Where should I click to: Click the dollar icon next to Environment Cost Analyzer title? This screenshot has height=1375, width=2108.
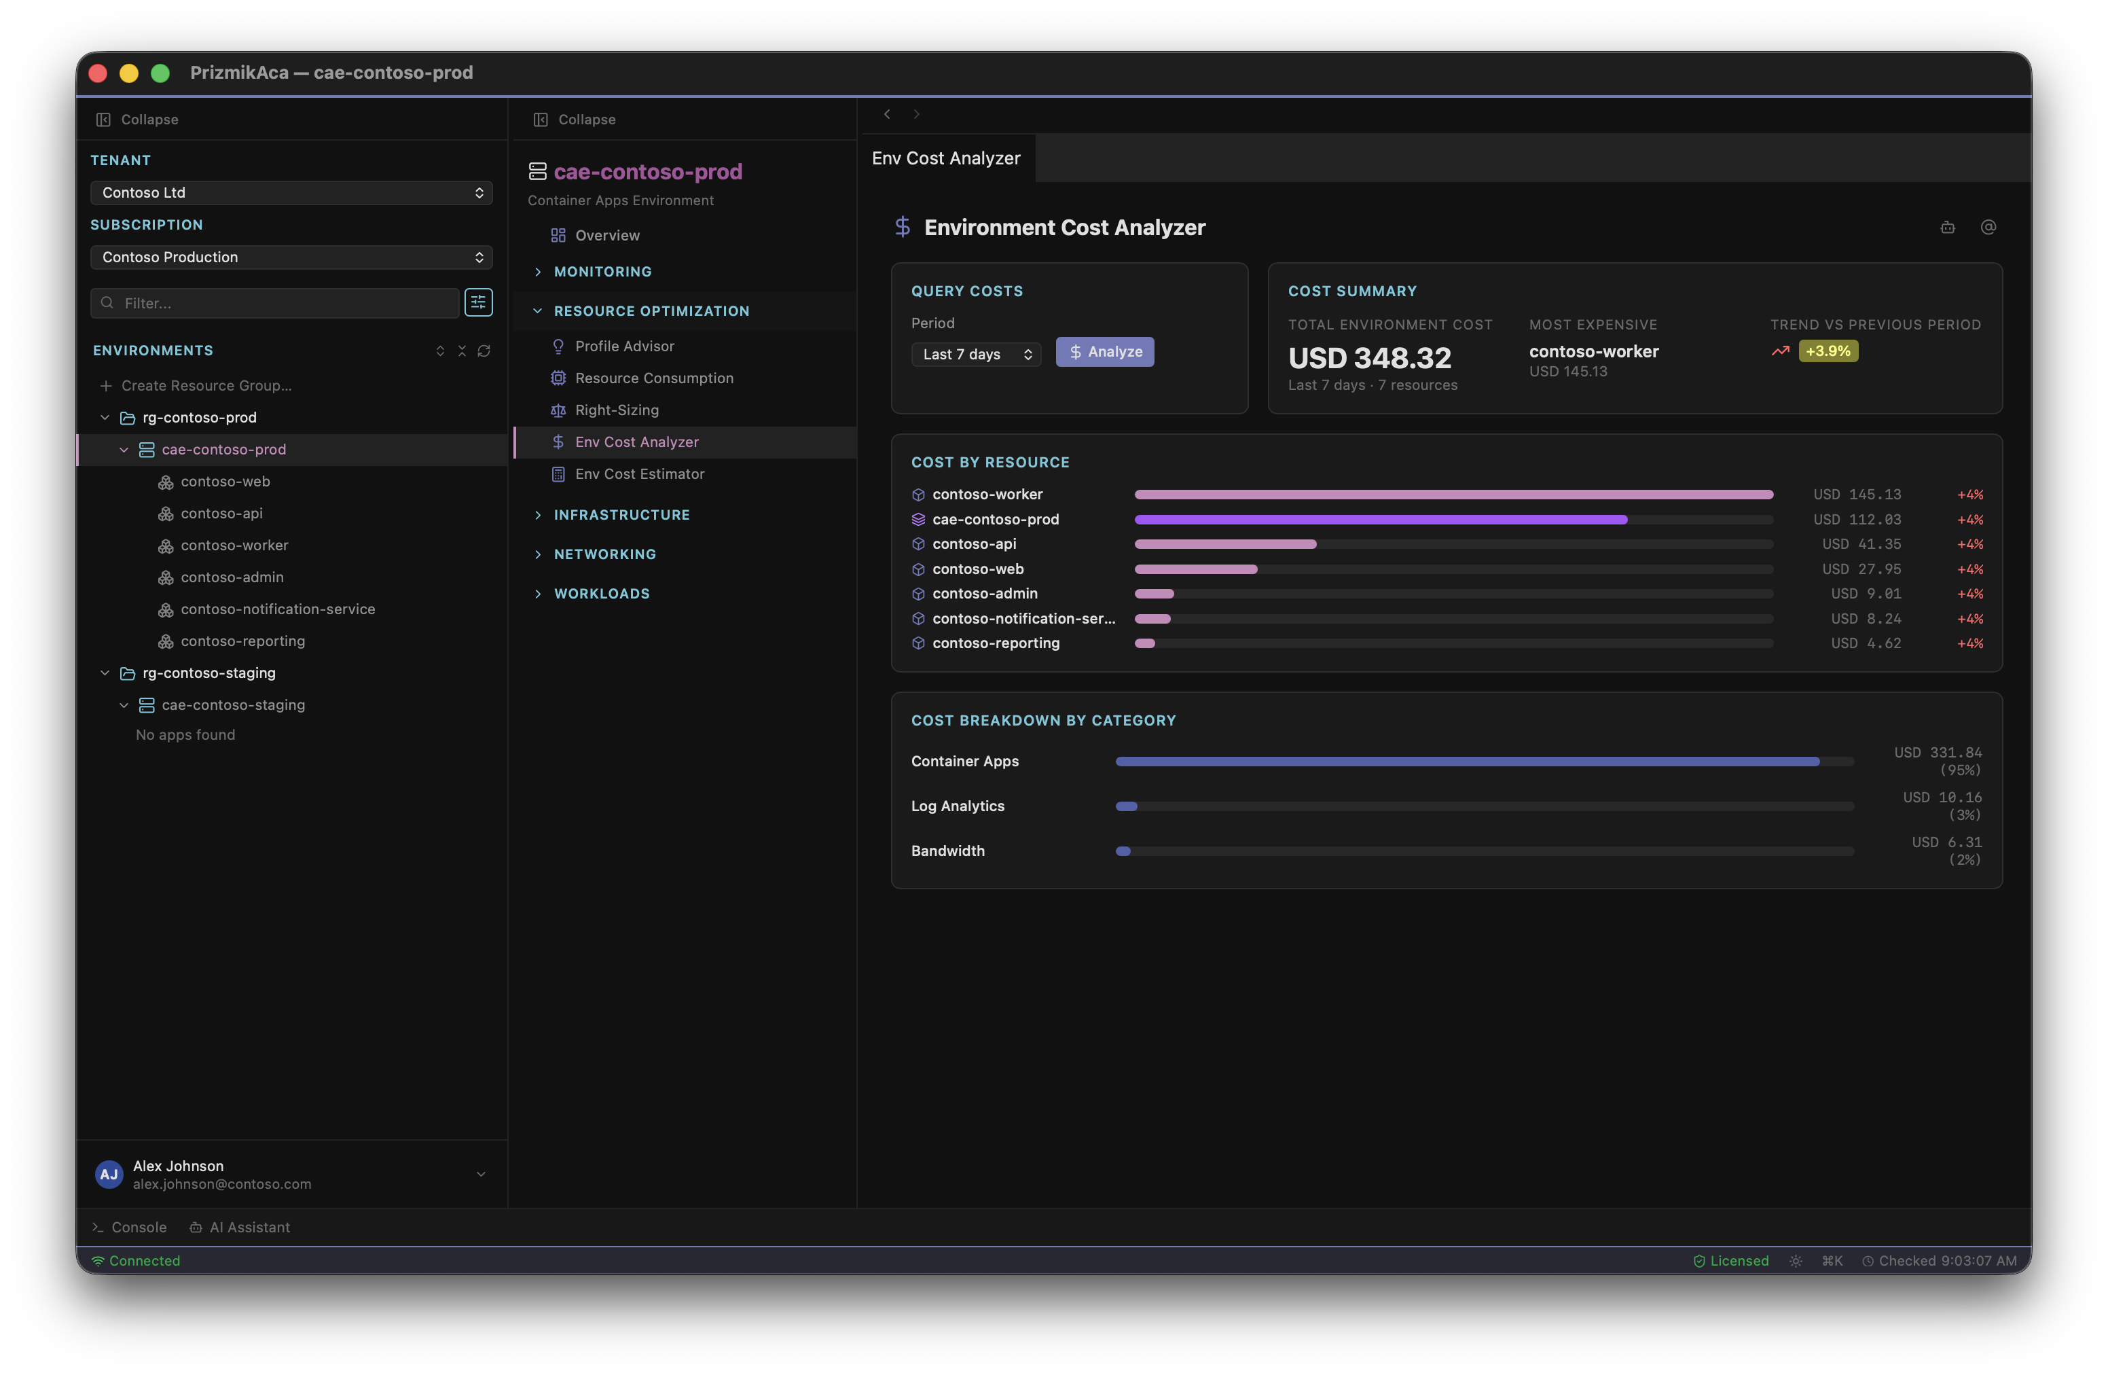tap(903, 227)
